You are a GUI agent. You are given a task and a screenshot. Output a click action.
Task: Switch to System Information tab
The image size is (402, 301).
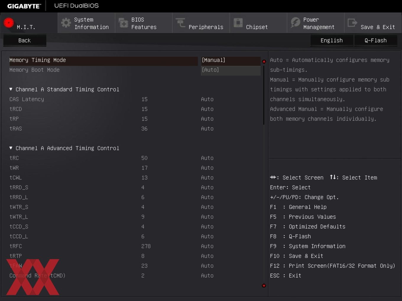tap(86, 23)
